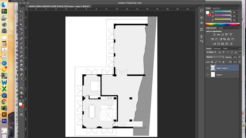The height and width of the screenshot is (138, 246).
Task: Add a Color Balance adjustment
Action: tap(216, 39)
